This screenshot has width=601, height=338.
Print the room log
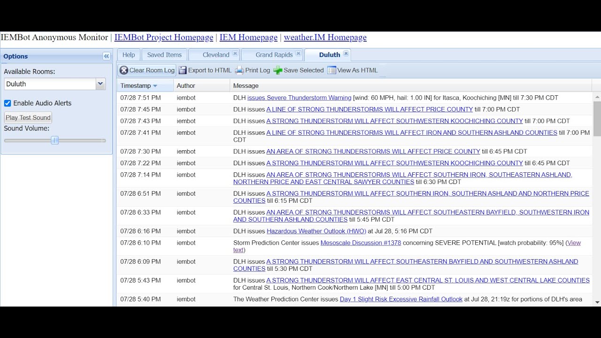(253, 70)
